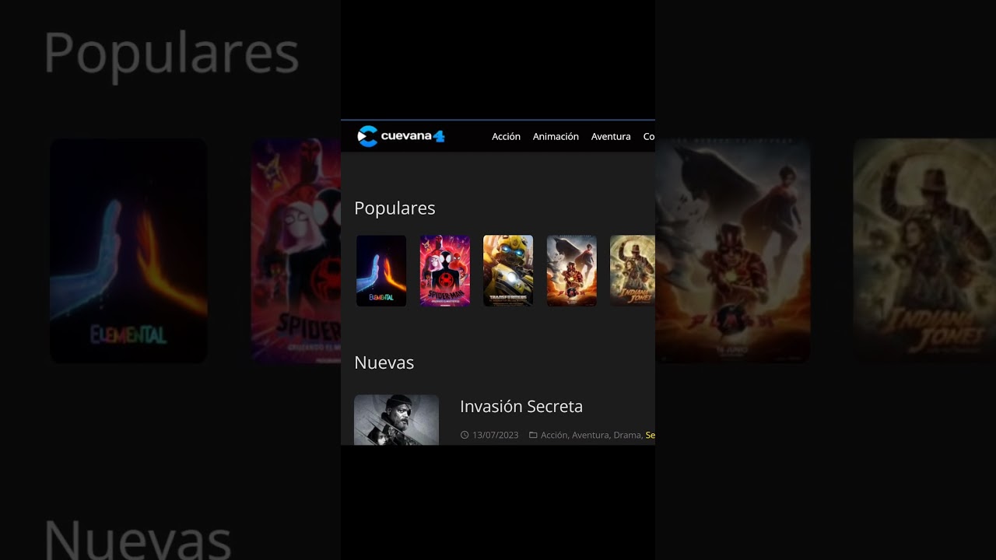Click the Acción tag under Invasión Secreta
Viewport: 996px width, 560px height.
click(x=554, y=435)
